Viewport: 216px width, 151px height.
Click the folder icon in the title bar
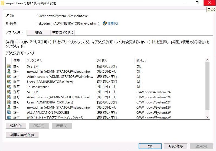coord(2,3)
